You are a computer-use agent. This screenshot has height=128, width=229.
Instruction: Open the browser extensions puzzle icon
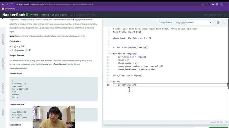tap(213, 5)
